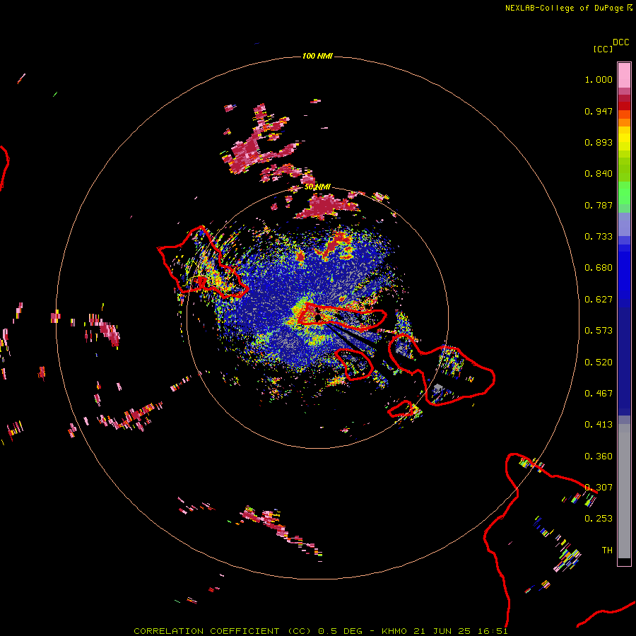The width and height of the screenshot is (636, 636).
Task: Click the 50 NMI range ring label
Action: pyautogui.click(x=317, y=187)
